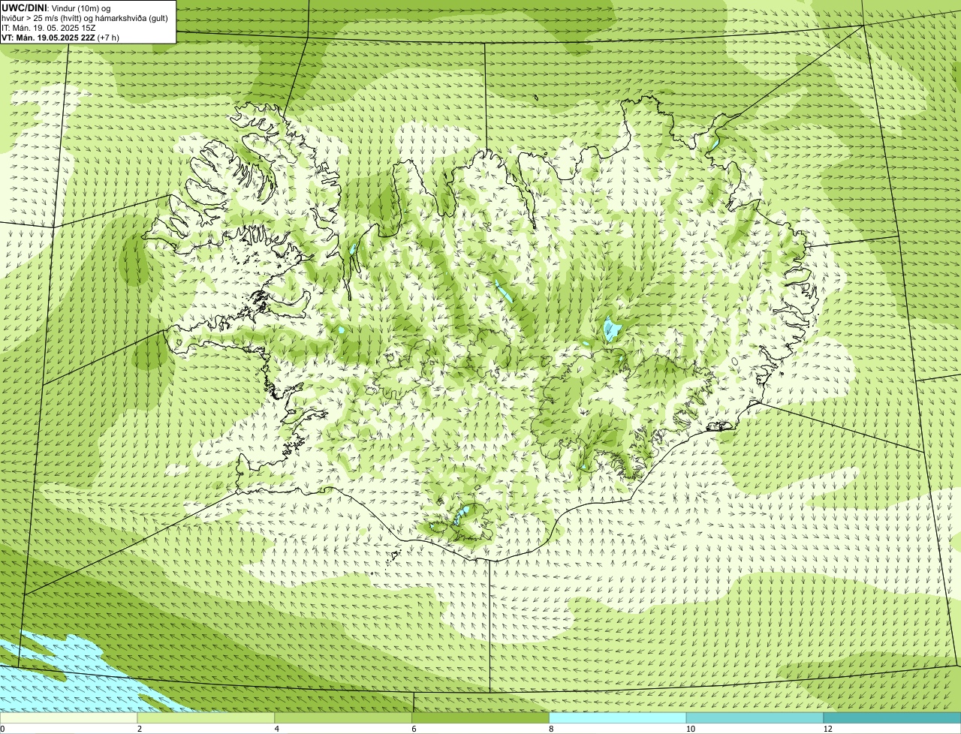Click the "2" tick label on the color scale
The image size is (961, 734).
tap(140, 729)
